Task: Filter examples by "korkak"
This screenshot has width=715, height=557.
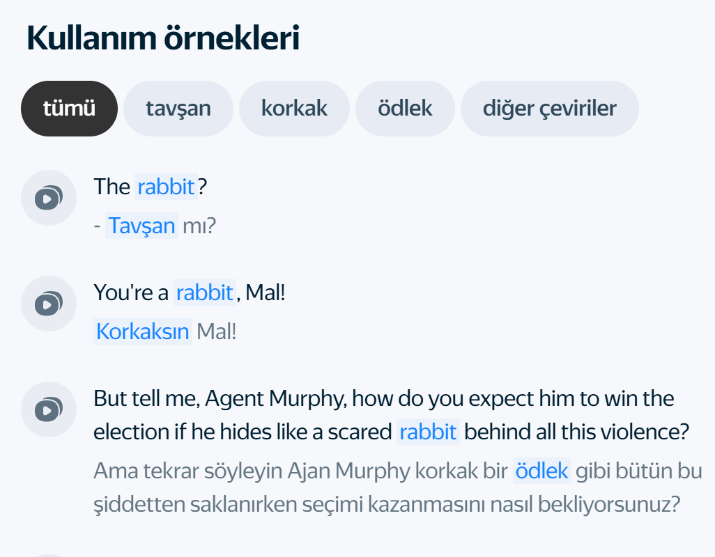Action: coord(294,109)
